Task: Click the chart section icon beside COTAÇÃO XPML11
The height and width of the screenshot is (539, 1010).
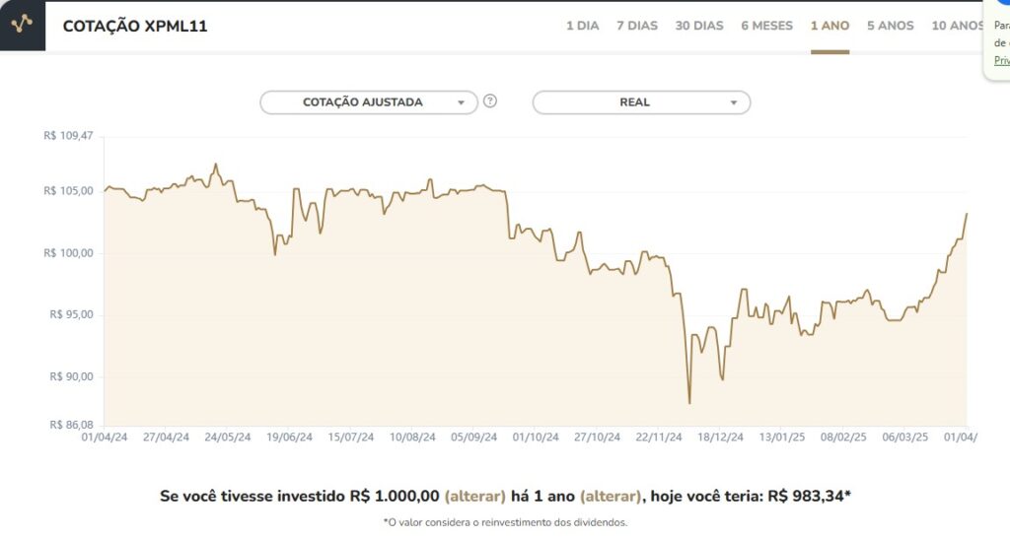Action: [x=22, y=25]
